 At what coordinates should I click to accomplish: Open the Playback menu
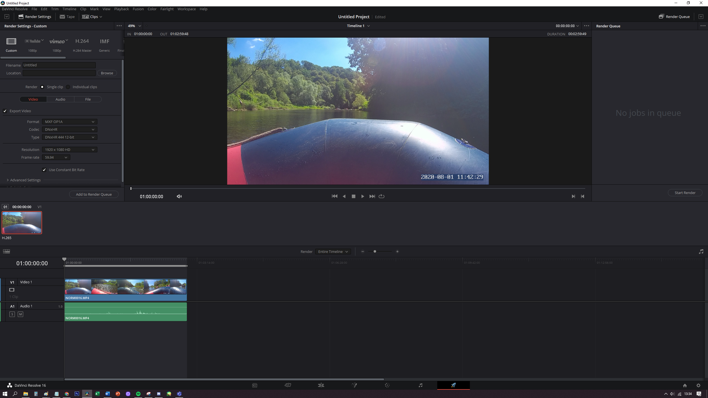[x=121, y=9]
